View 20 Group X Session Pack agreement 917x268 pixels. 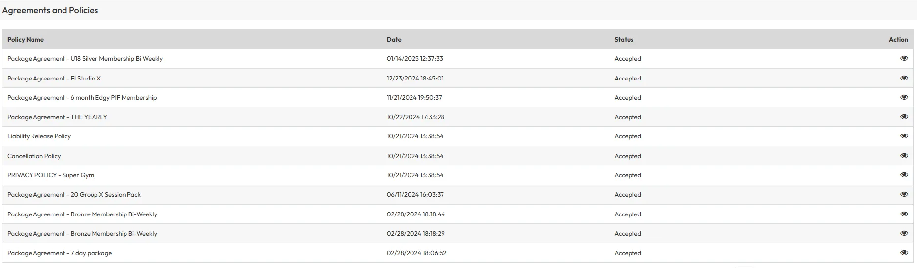[904, 194]
